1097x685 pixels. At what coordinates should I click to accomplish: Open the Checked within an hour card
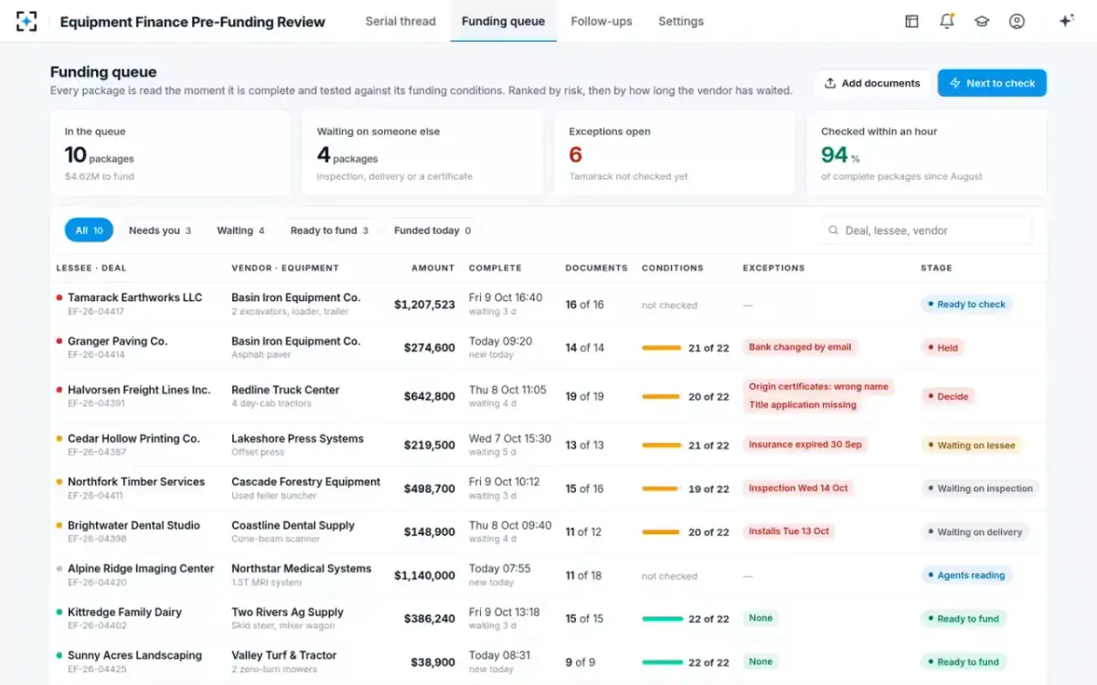(x=927, y=153)
